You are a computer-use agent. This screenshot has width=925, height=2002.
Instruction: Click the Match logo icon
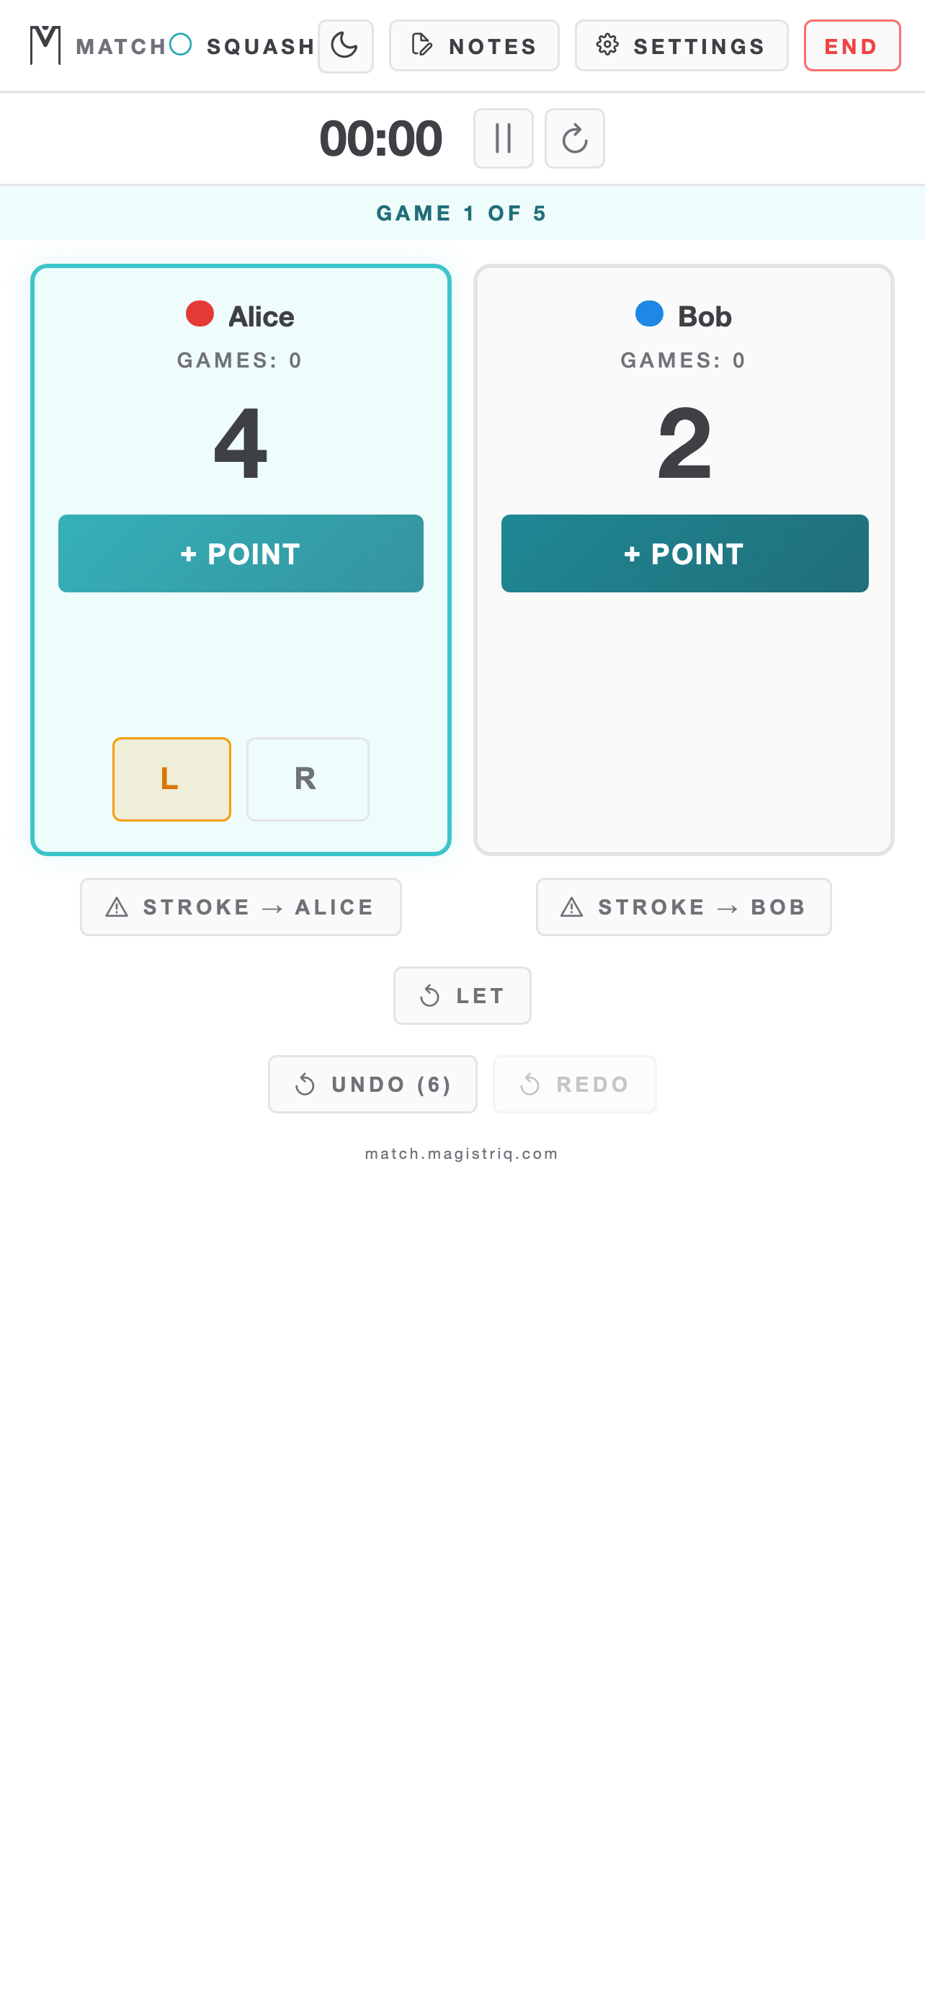[43, 45]
